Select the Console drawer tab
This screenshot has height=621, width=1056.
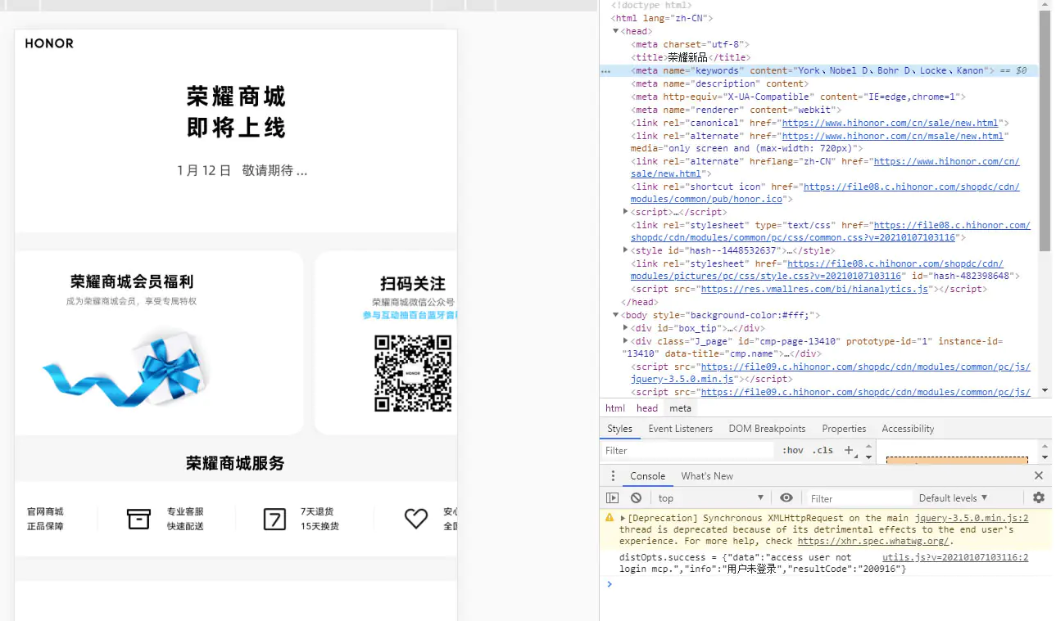647,476
